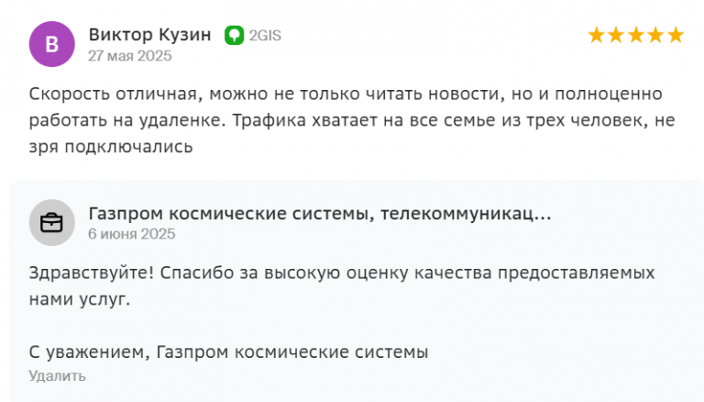Delete the company reply via Удалить
704x402 pixels.
pos(57,376)
